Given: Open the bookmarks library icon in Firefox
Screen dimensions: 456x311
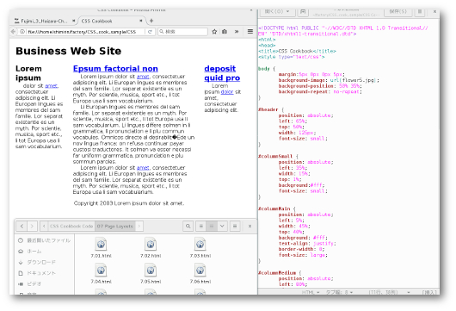Looking at the screenshot, I should [225, 32].
